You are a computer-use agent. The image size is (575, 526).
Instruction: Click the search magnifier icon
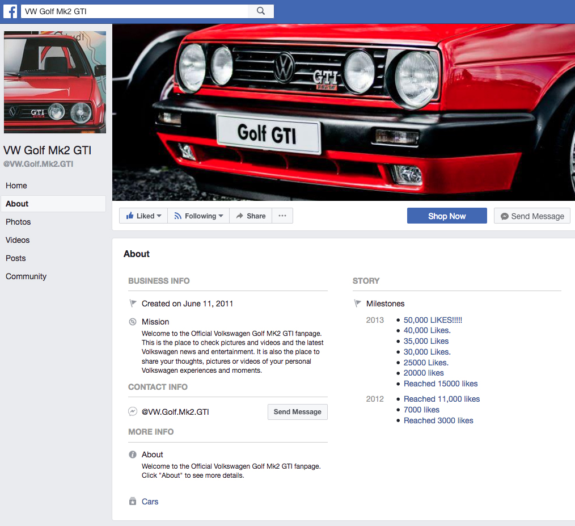261,11
